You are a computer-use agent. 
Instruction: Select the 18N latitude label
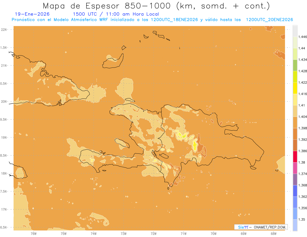[x=4, y=174]
